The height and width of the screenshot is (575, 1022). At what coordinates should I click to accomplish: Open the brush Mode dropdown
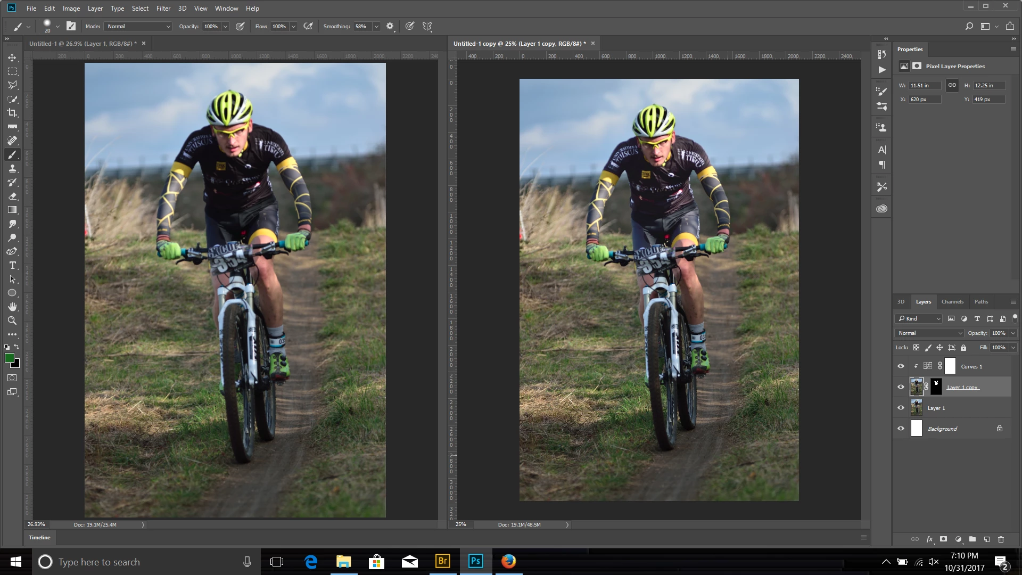138,27
